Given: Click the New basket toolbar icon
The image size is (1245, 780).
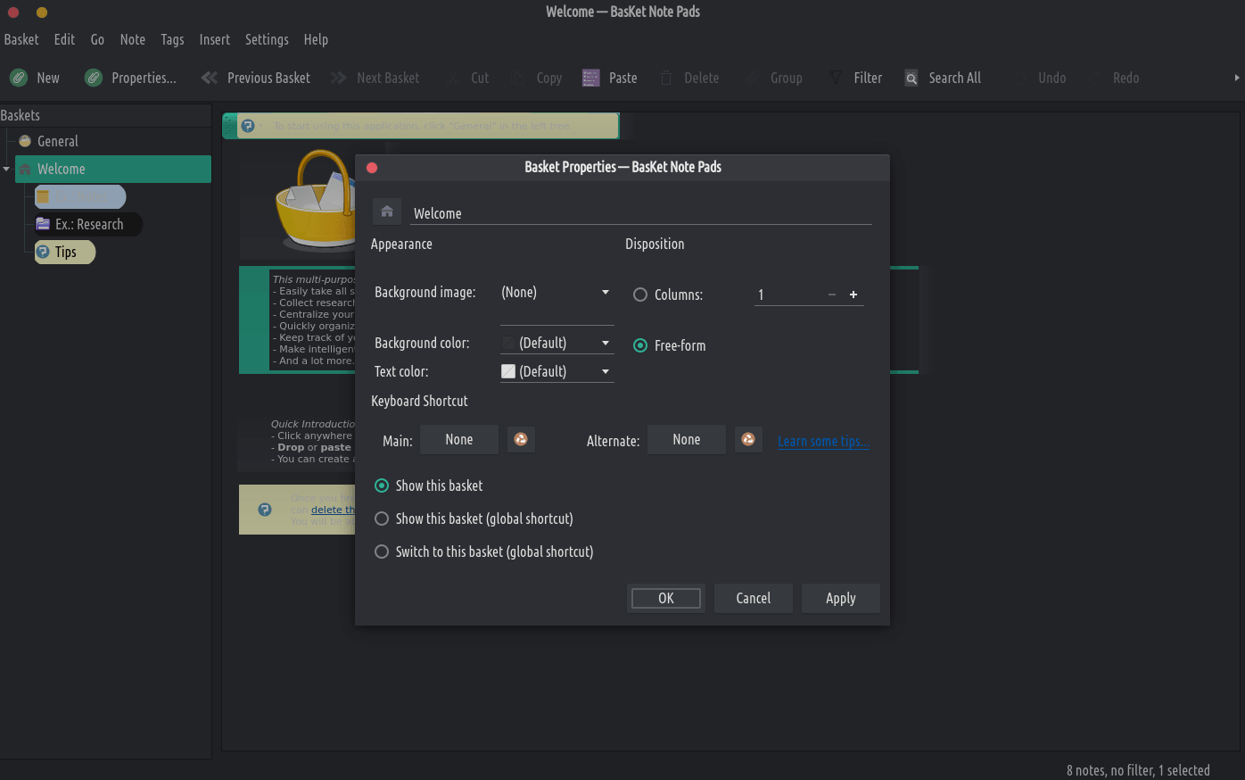Looking at the screenshot, I should pyautogui.click(x=19, y=78).
